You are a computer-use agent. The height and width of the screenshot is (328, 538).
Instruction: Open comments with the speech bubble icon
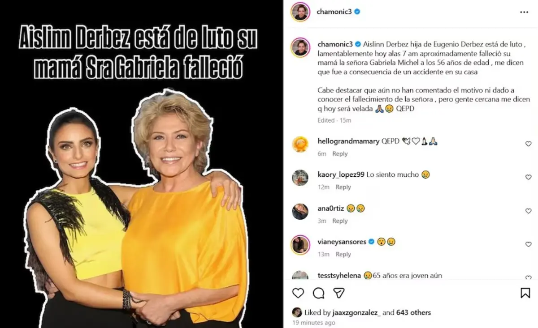319,293
